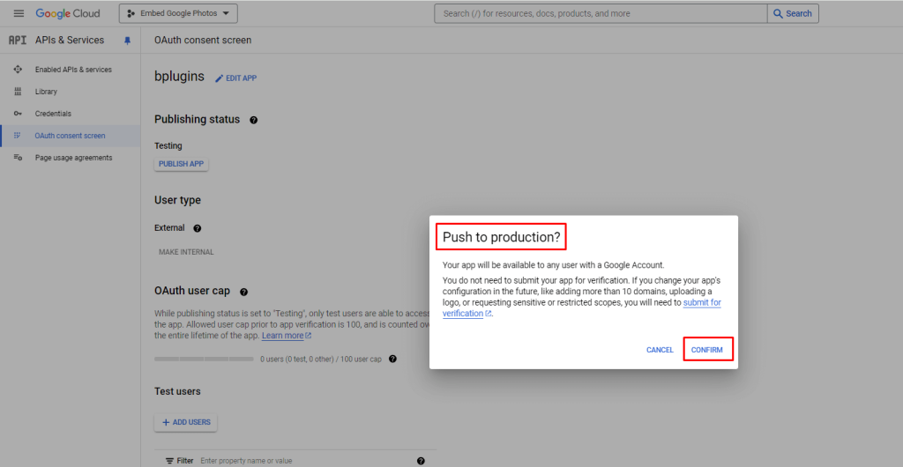
Task: Open help icon at right of filter row
Action: [x=421, y=461]
